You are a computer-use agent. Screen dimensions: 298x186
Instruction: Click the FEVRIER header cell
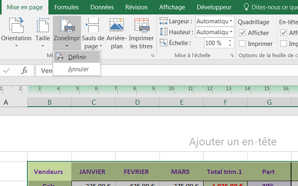pos(138,172)
